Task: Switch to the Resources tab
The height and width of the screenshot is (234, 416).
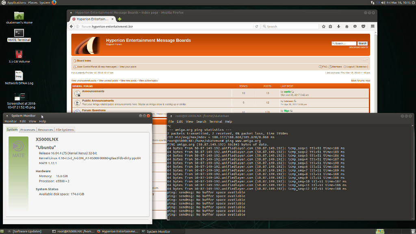Action: click(x=45, y=130)
